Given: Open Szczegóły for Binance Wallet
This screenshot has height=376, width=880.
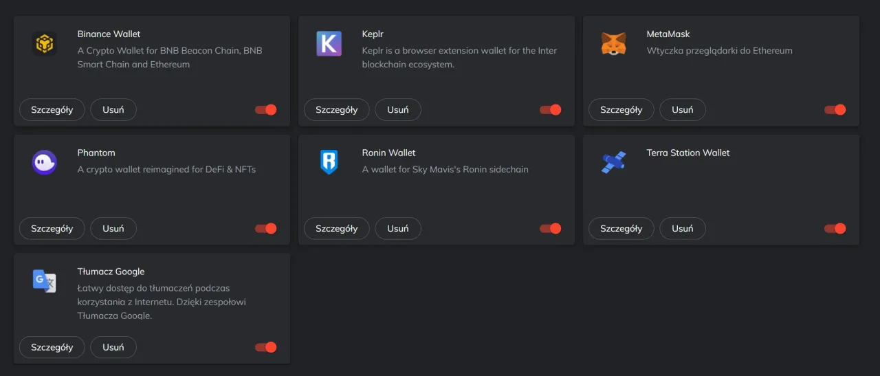Looking at the screenshot, I should 52,110.
